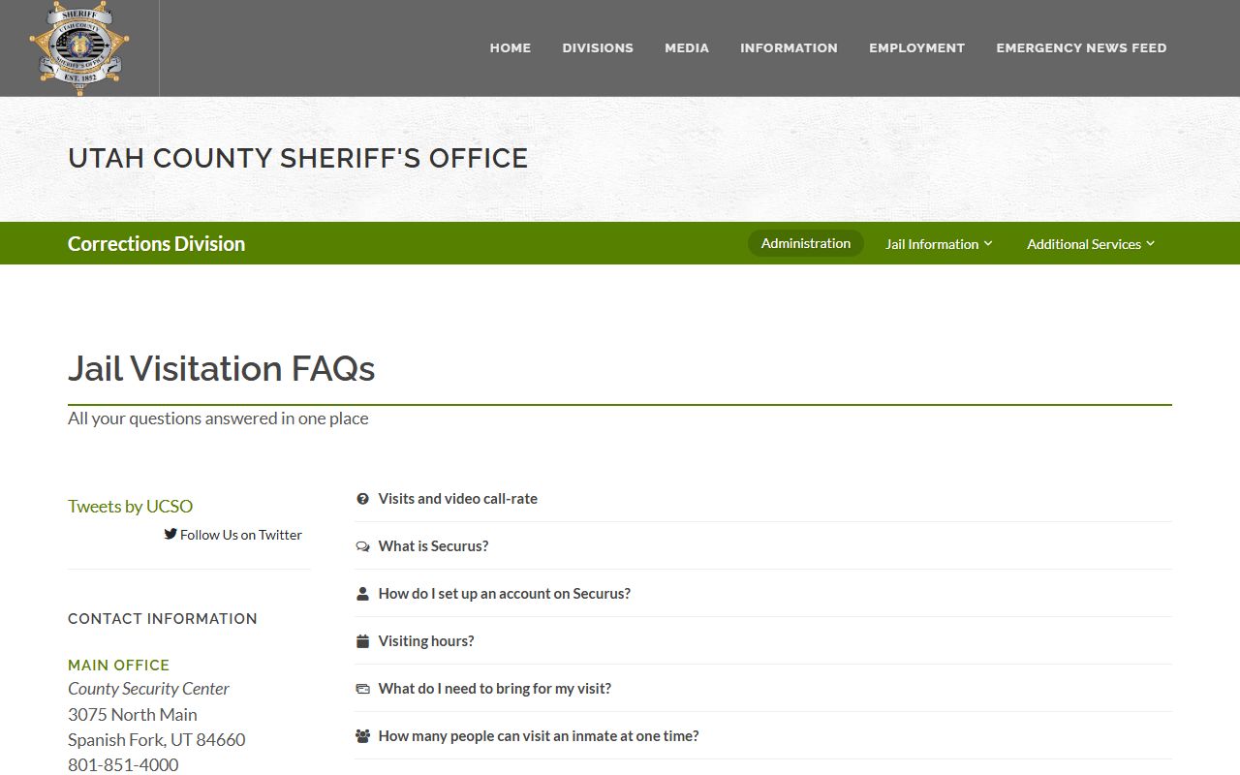This screenshot has height=775, width=1240.
Task: Click the Corrections Division heading link
Action: (x=156, y=244)
